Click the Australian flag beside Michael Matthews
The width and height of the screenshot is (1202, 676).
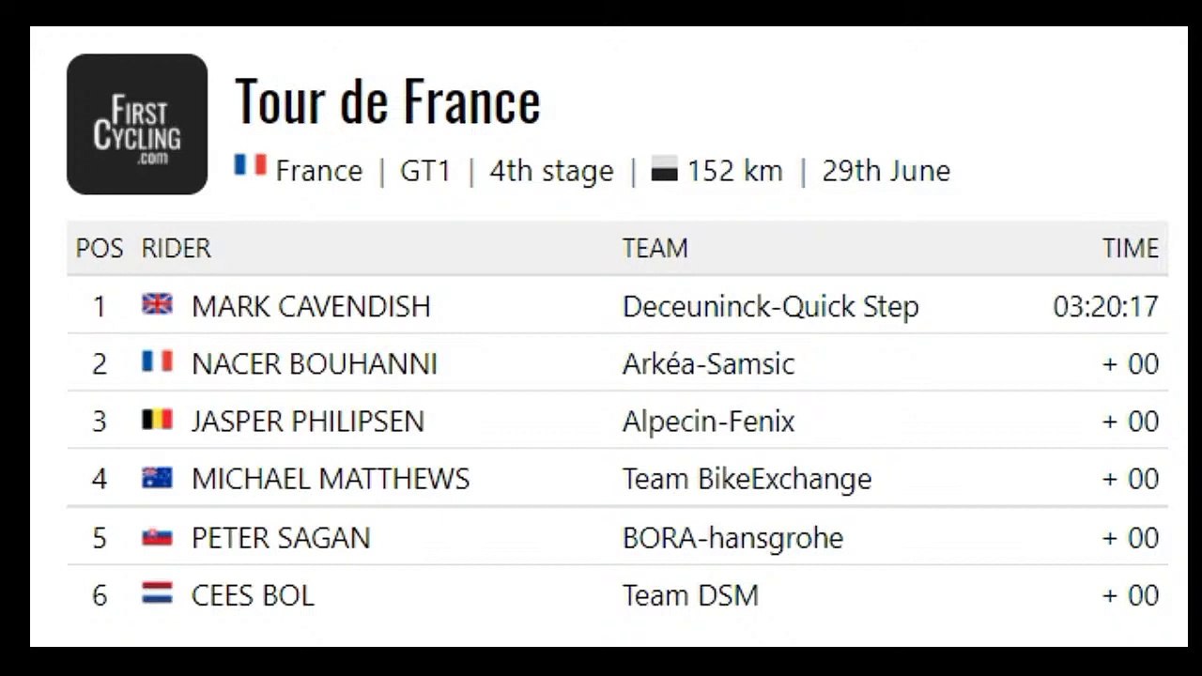pos(157,478)
